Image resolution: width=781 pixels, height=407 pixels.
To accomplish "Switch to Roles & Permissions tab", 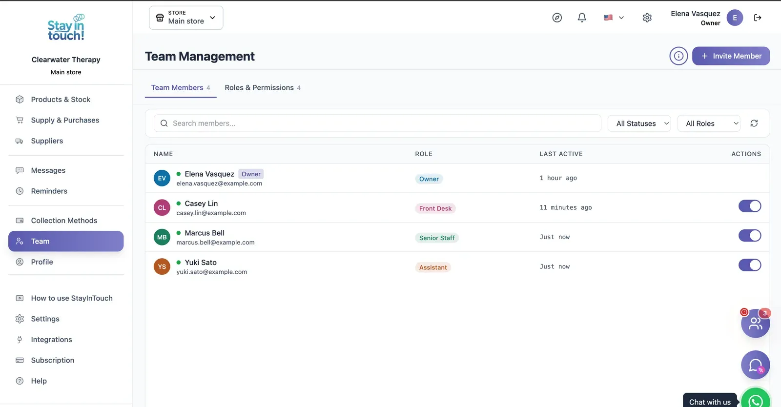I will [263, 88].
